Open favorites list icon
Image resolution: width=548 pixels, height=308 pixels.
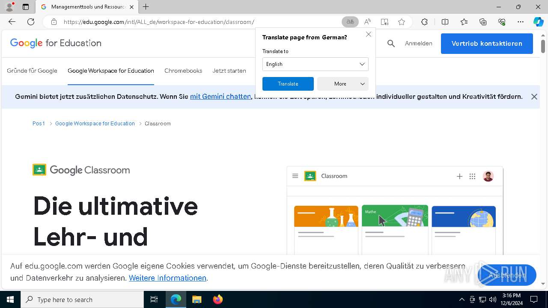click(464, 22)
